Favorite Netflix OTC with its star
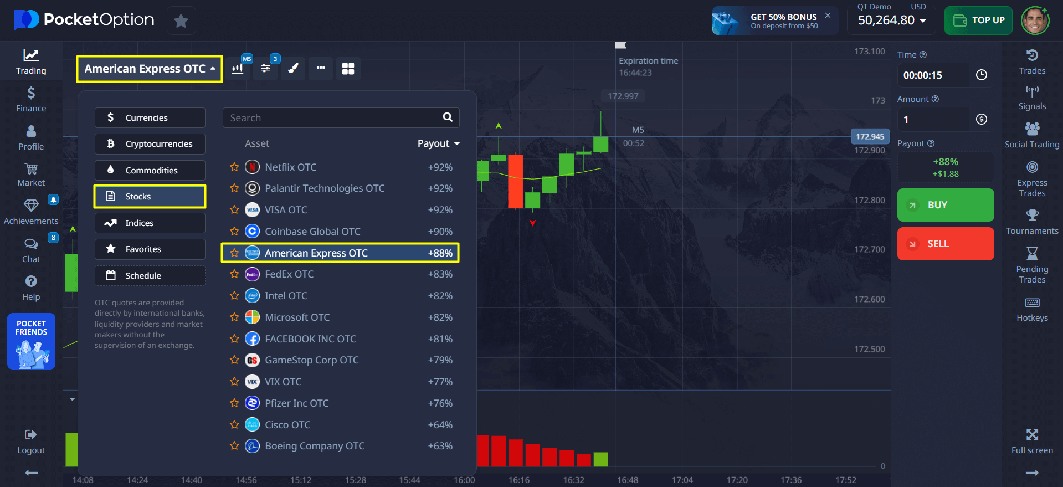Screen dimensions: 1063x487 click(234, 167)
